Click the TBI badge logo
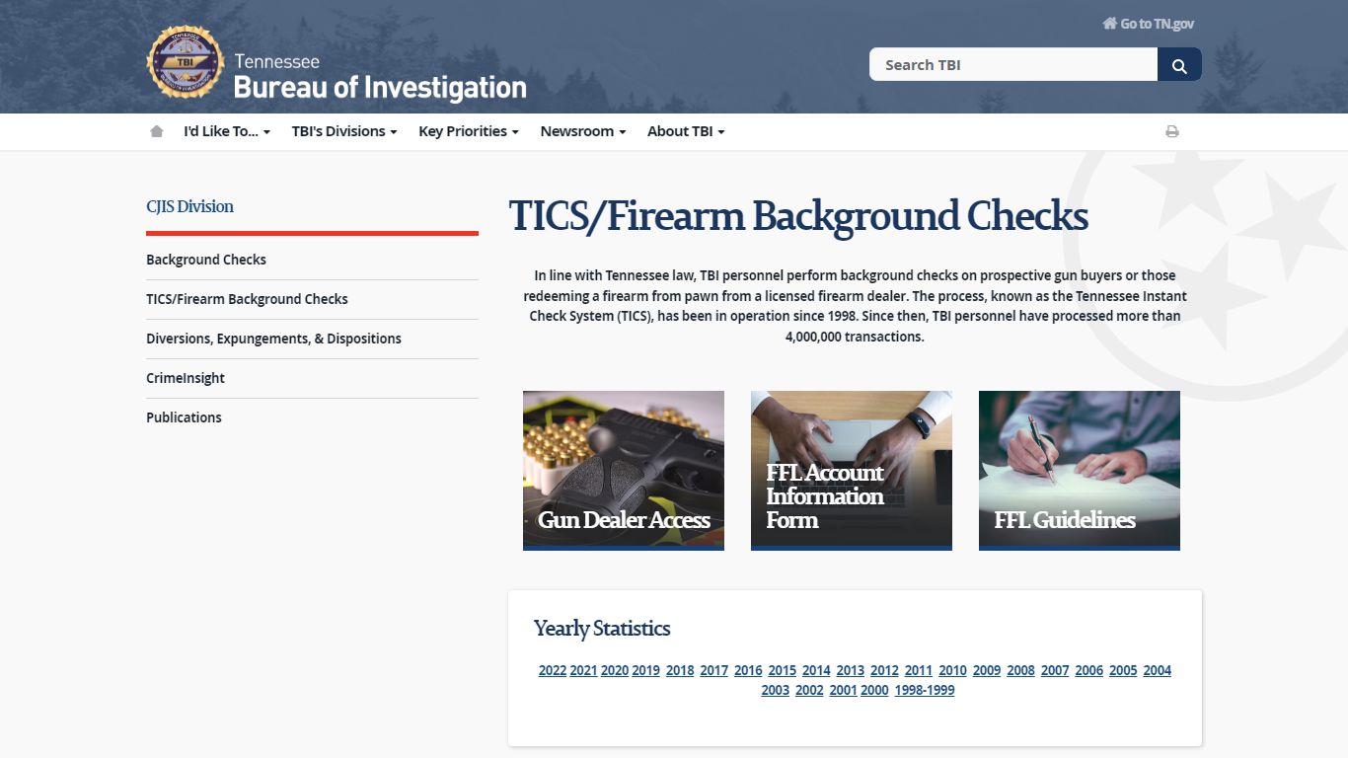 pyautogui.click(x=185, y=62)
